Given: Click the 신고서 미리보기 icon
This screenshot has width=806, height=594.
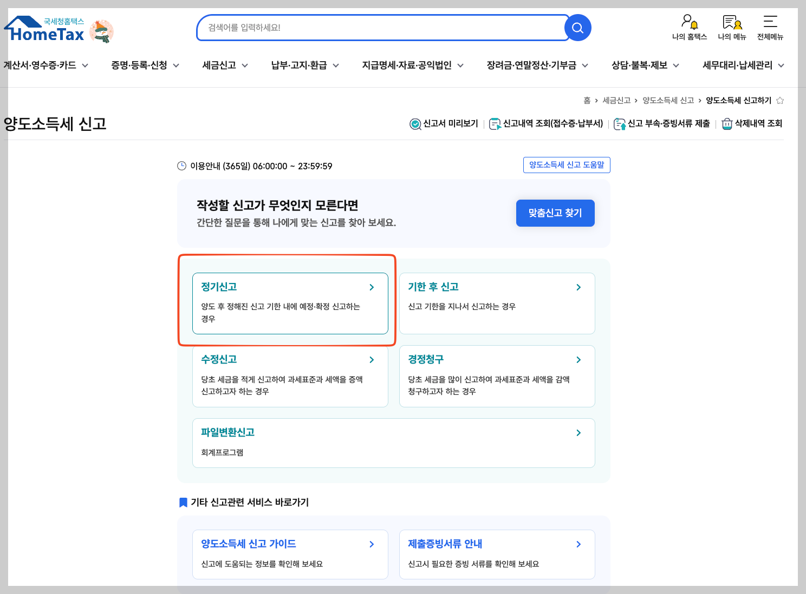Looking at the screenshot, I should click(415, 124).
